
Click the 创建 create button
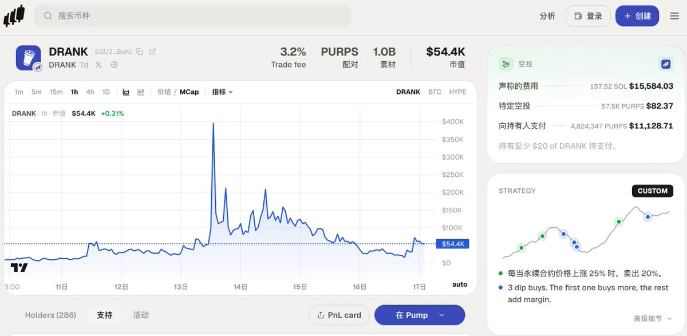pos(637,16)
